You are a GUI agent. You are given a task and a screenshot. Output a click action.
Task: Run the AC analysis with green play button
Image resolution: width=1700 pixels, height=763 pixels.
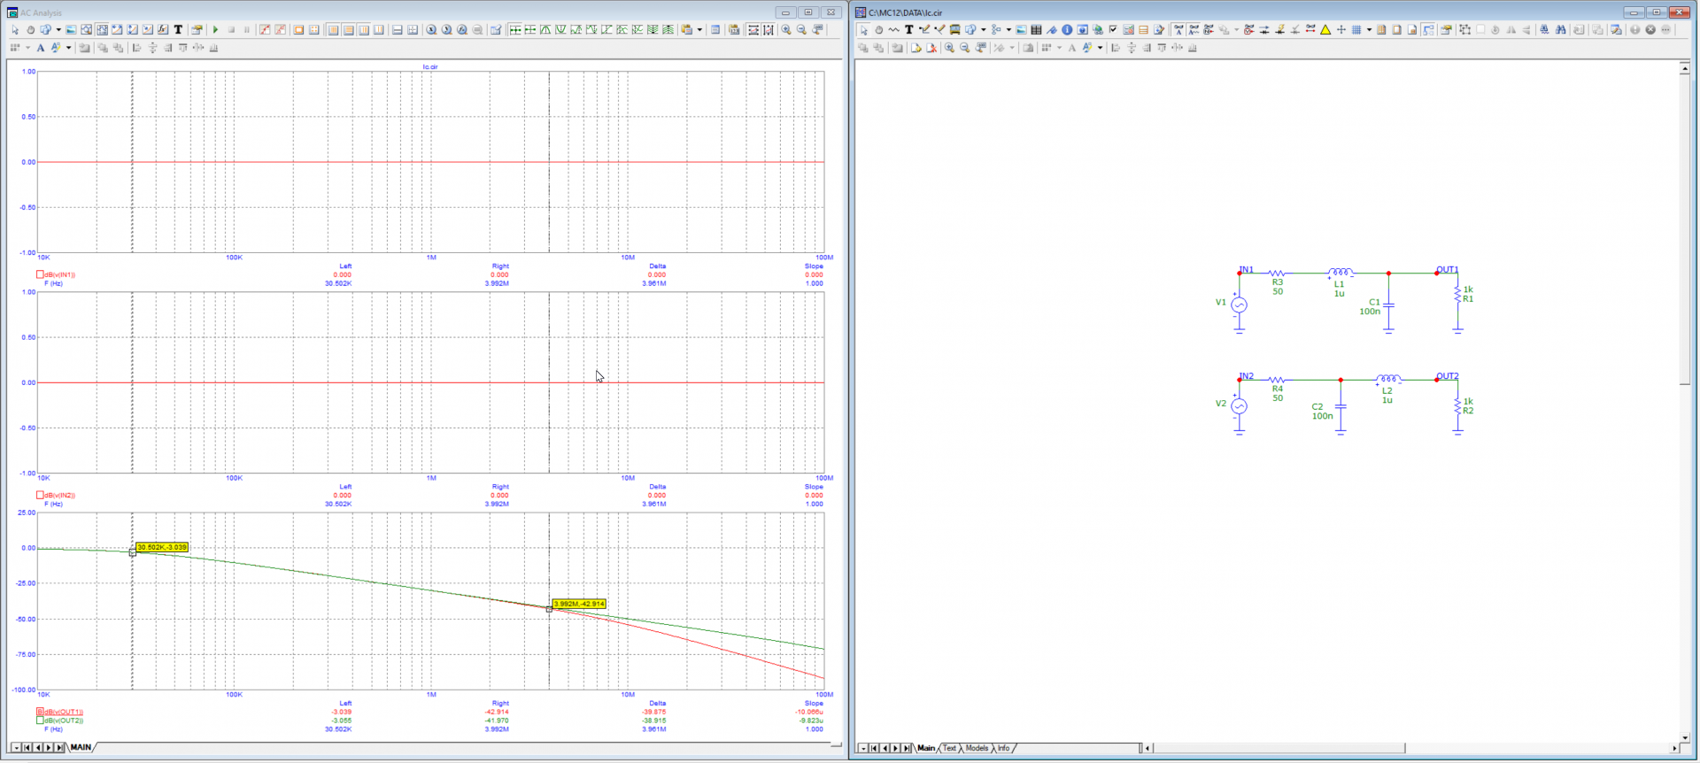pos(215,29)
